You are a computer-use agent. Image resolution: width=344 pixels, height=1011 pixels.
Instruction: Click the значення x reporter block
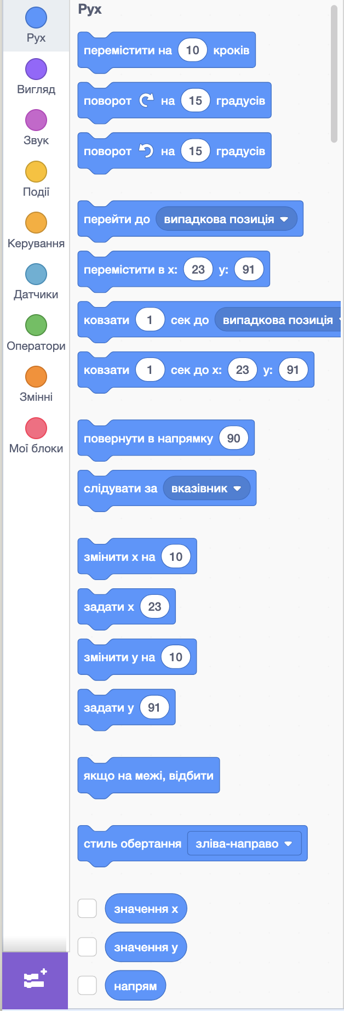146,909
